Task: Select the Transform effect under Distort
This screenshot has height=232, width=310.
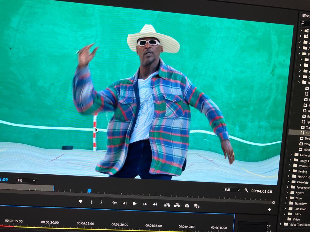Action: (305, 127)
